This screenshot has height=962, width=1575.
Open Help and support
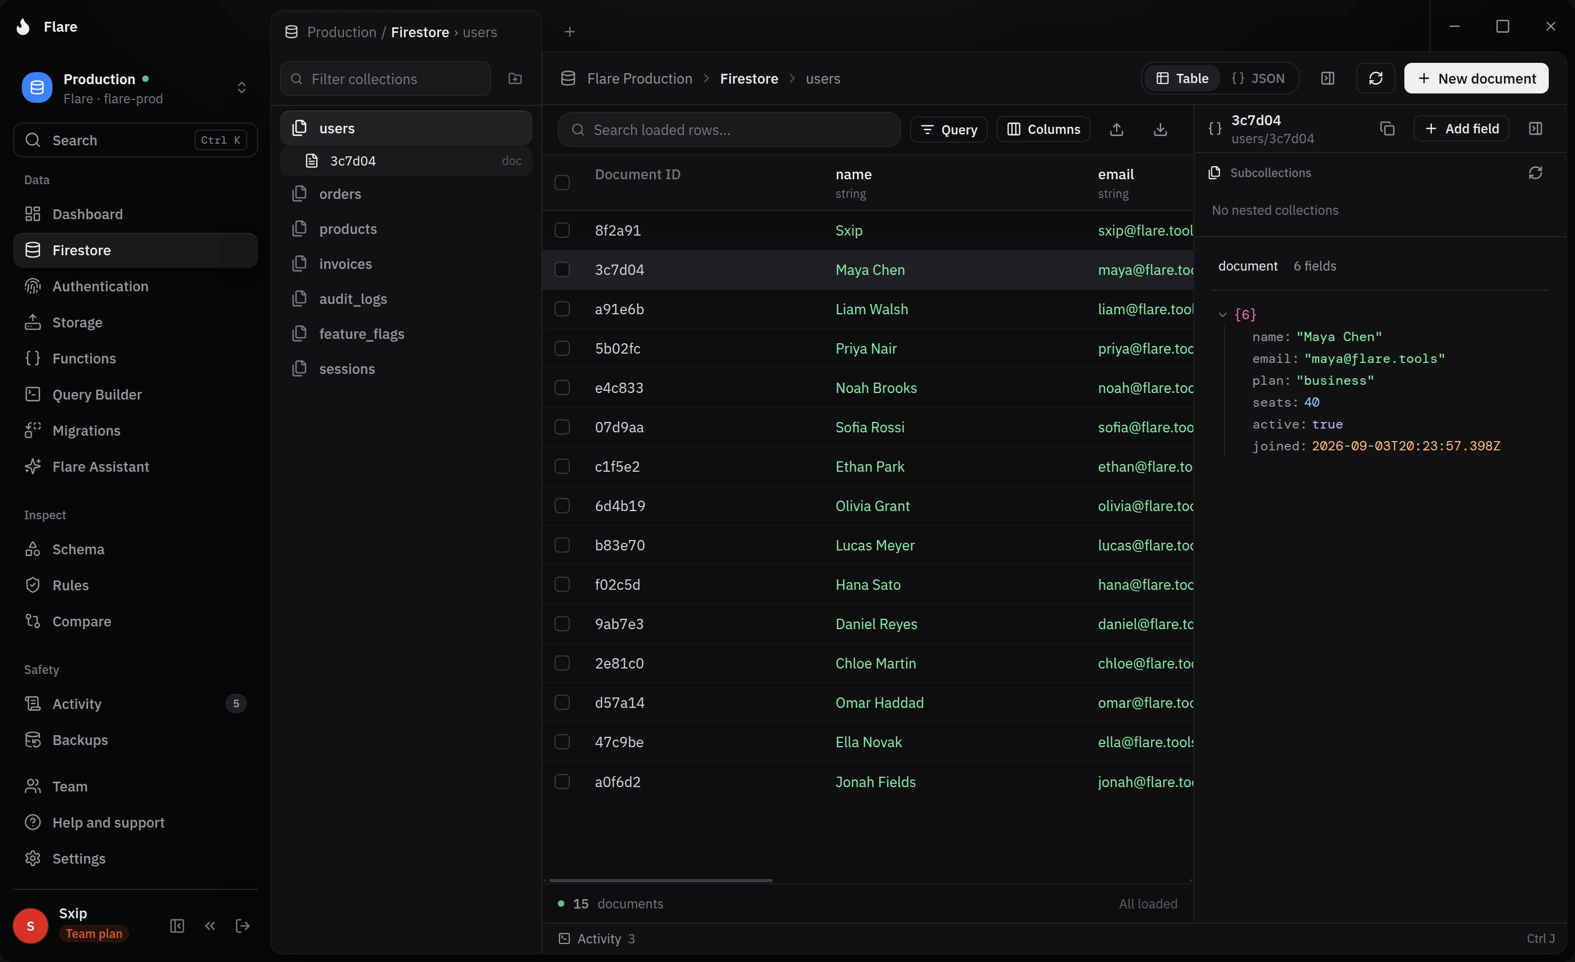[136, 822]
